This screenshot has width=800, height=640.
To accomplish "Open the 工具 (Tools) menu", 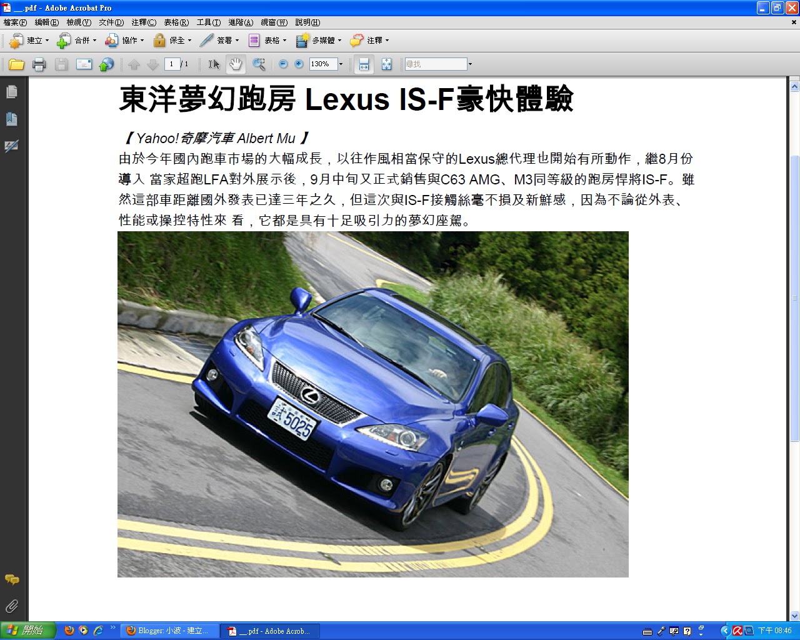I will click(x=209, y=22).
